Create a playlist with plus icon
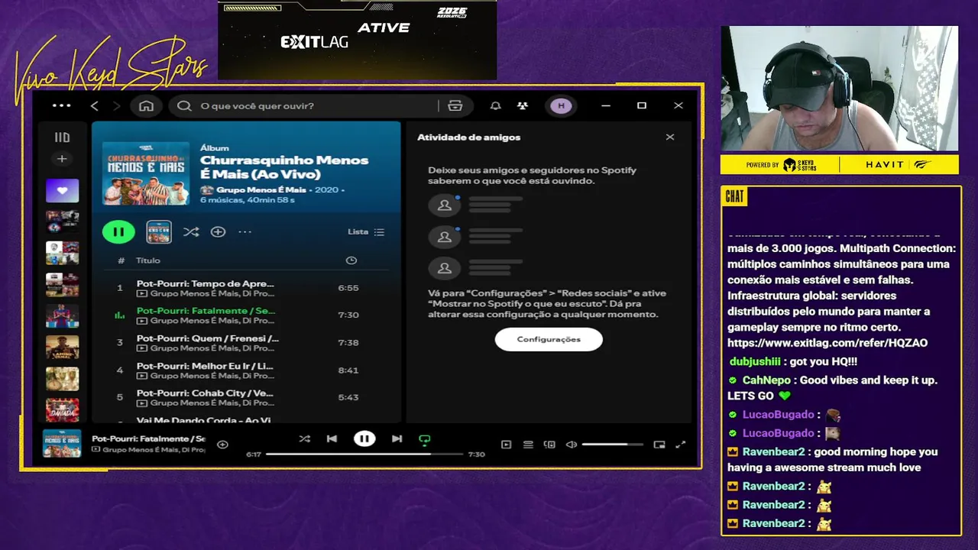The height and width of the screenshot is (550, 978). tap(62, 159)
